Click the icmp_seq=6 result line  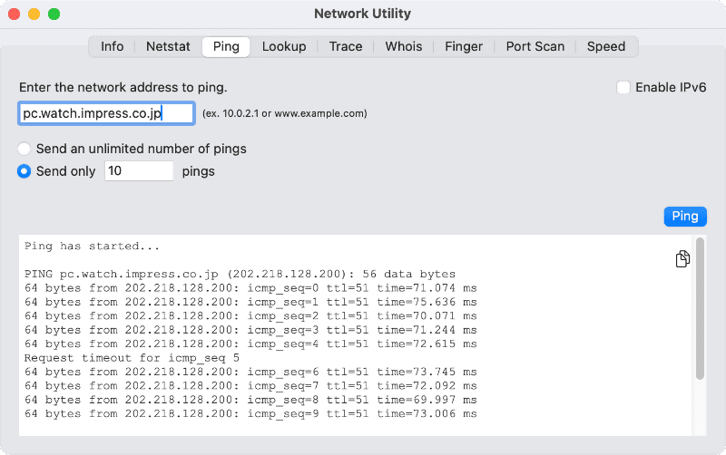pos(250,372)
